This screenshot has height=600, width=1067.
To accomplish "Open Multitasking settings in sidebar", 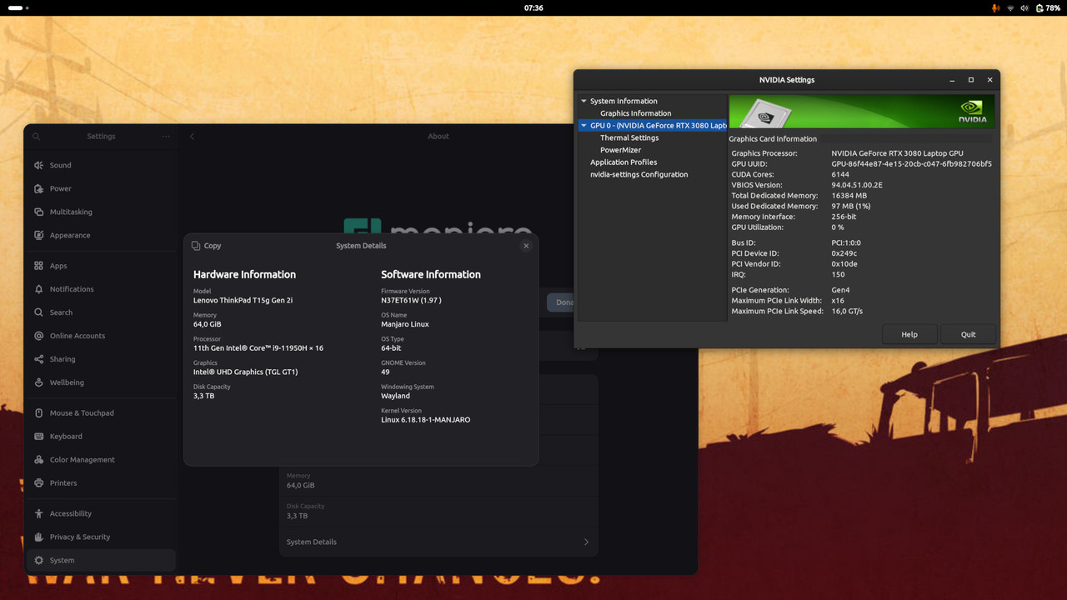I will 101,212.
